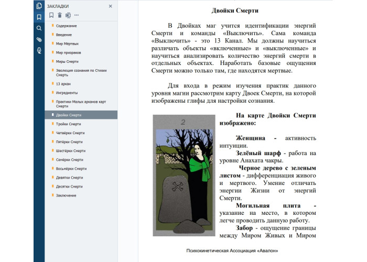The width and height of the screenshot is (367, 262).
Task: Delete the bookmark with trash icon
Action: [60, 15]
